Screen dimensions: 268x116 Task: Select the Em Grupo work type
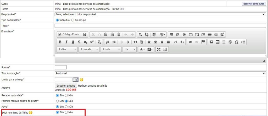click(73, 20)
